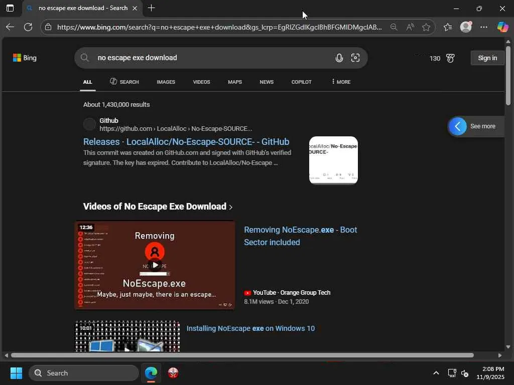Open the muted volume tray icon
Image resolution: width=514 pixels, height=385 pixels.
click(x=464, y=373)
